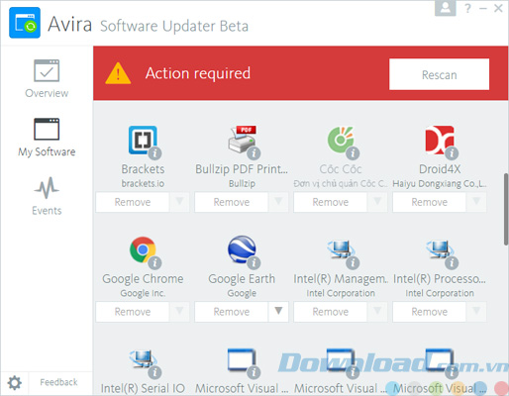Expand the Remove dropdown arrow for Bullzip

(x=278, y=202)
